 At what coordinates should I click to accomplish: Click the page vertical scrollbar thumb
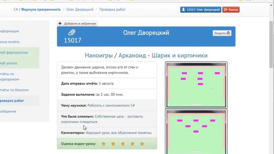pyautogui.click(x=271, y=44)
